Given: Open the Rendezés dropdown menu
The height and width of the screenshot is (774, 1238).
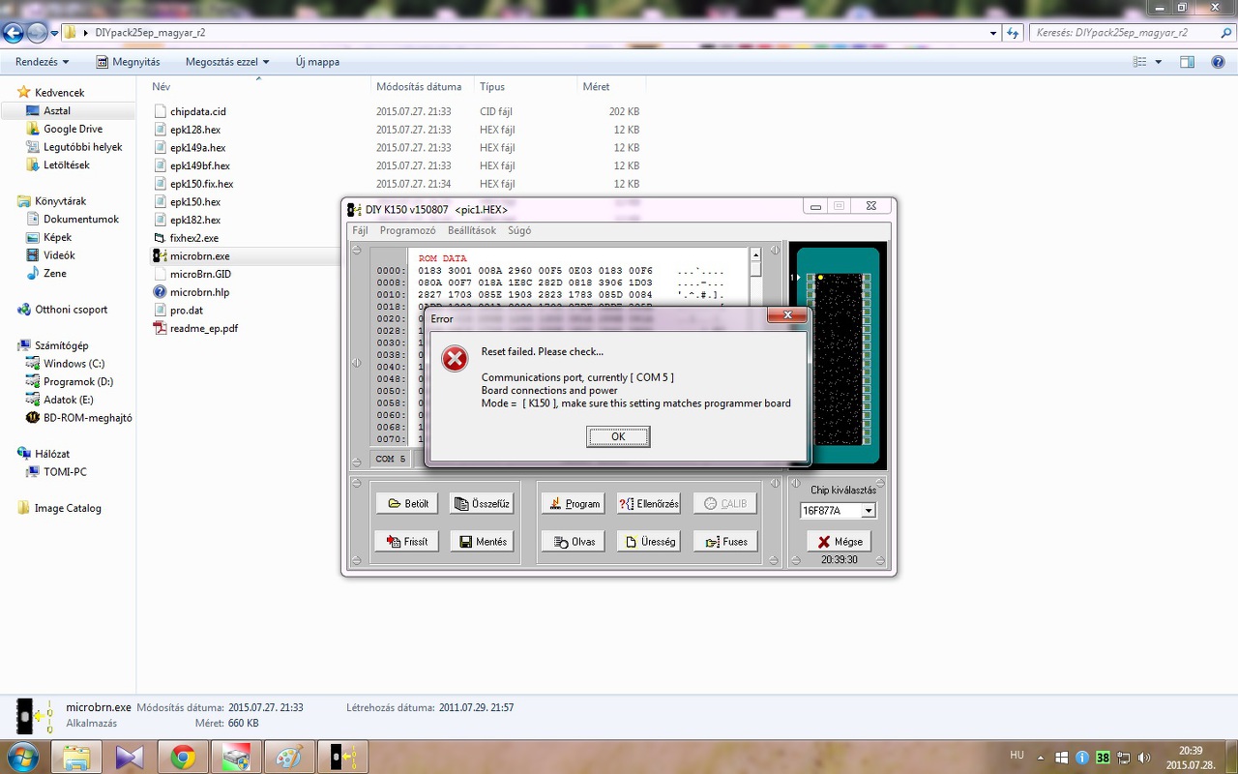Looking at the screenshot, I should tap(43, 62).
